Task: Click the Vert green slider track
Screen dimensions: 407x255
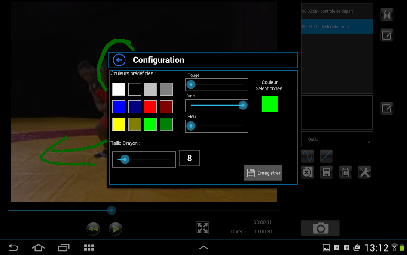Action: (217, 105)
